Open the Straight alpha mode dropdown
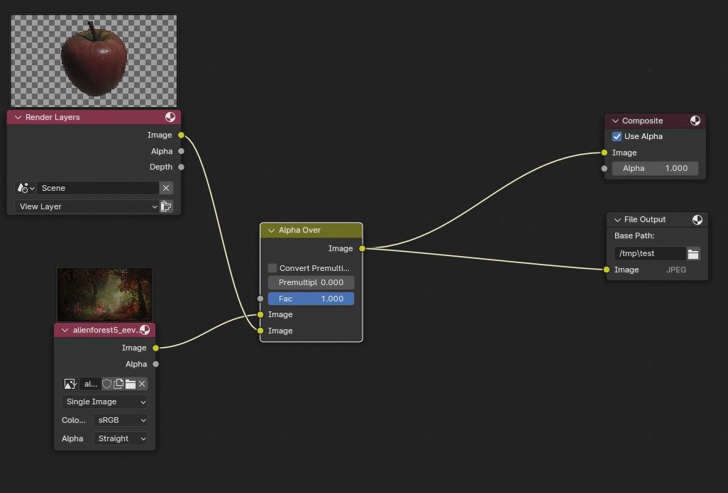Image resolution: width=728 pixels, height=493 pixels. [x=120, y=438]
